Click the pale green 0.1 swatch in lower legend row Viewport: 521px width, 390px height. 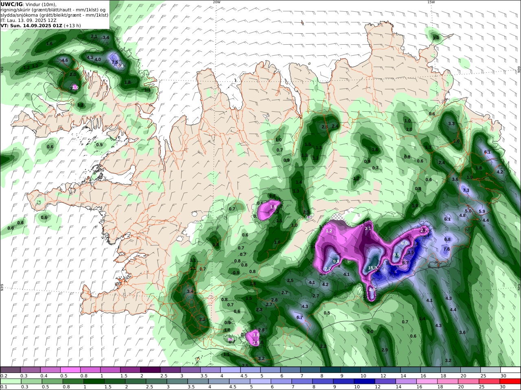pos(11,381)
